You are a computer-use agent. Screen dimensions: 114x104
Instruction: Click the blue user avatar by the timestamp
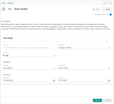click(x=111, y=14)
